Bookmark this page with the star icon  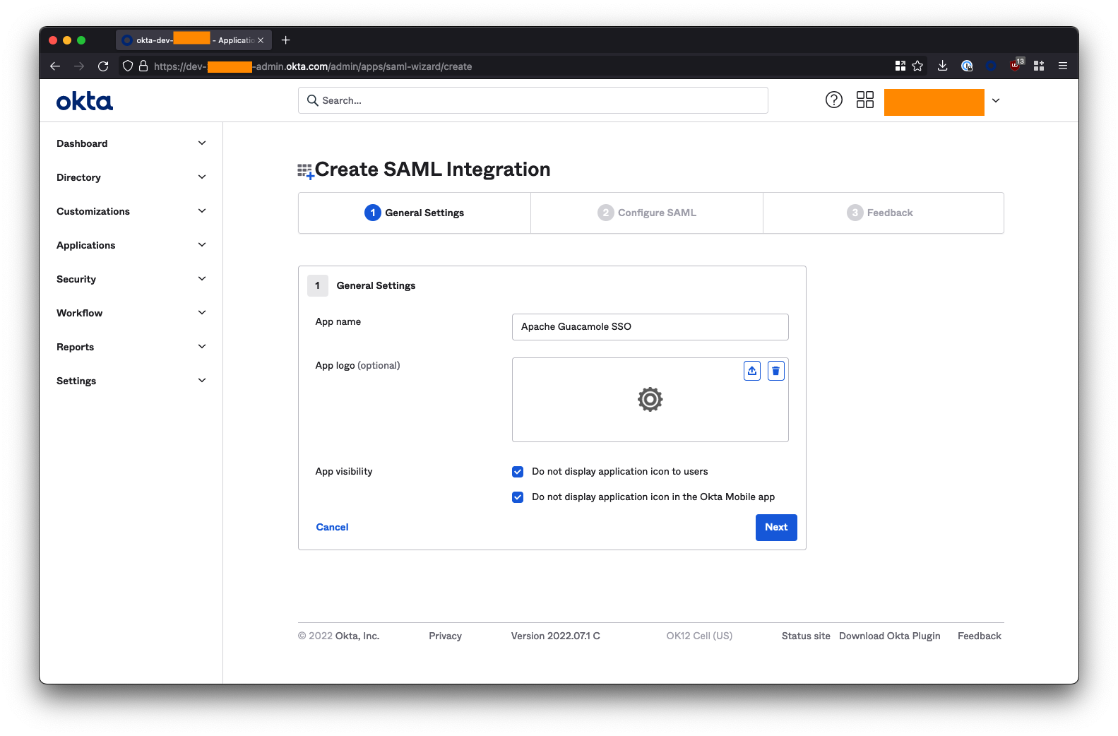tap(917, 66)
